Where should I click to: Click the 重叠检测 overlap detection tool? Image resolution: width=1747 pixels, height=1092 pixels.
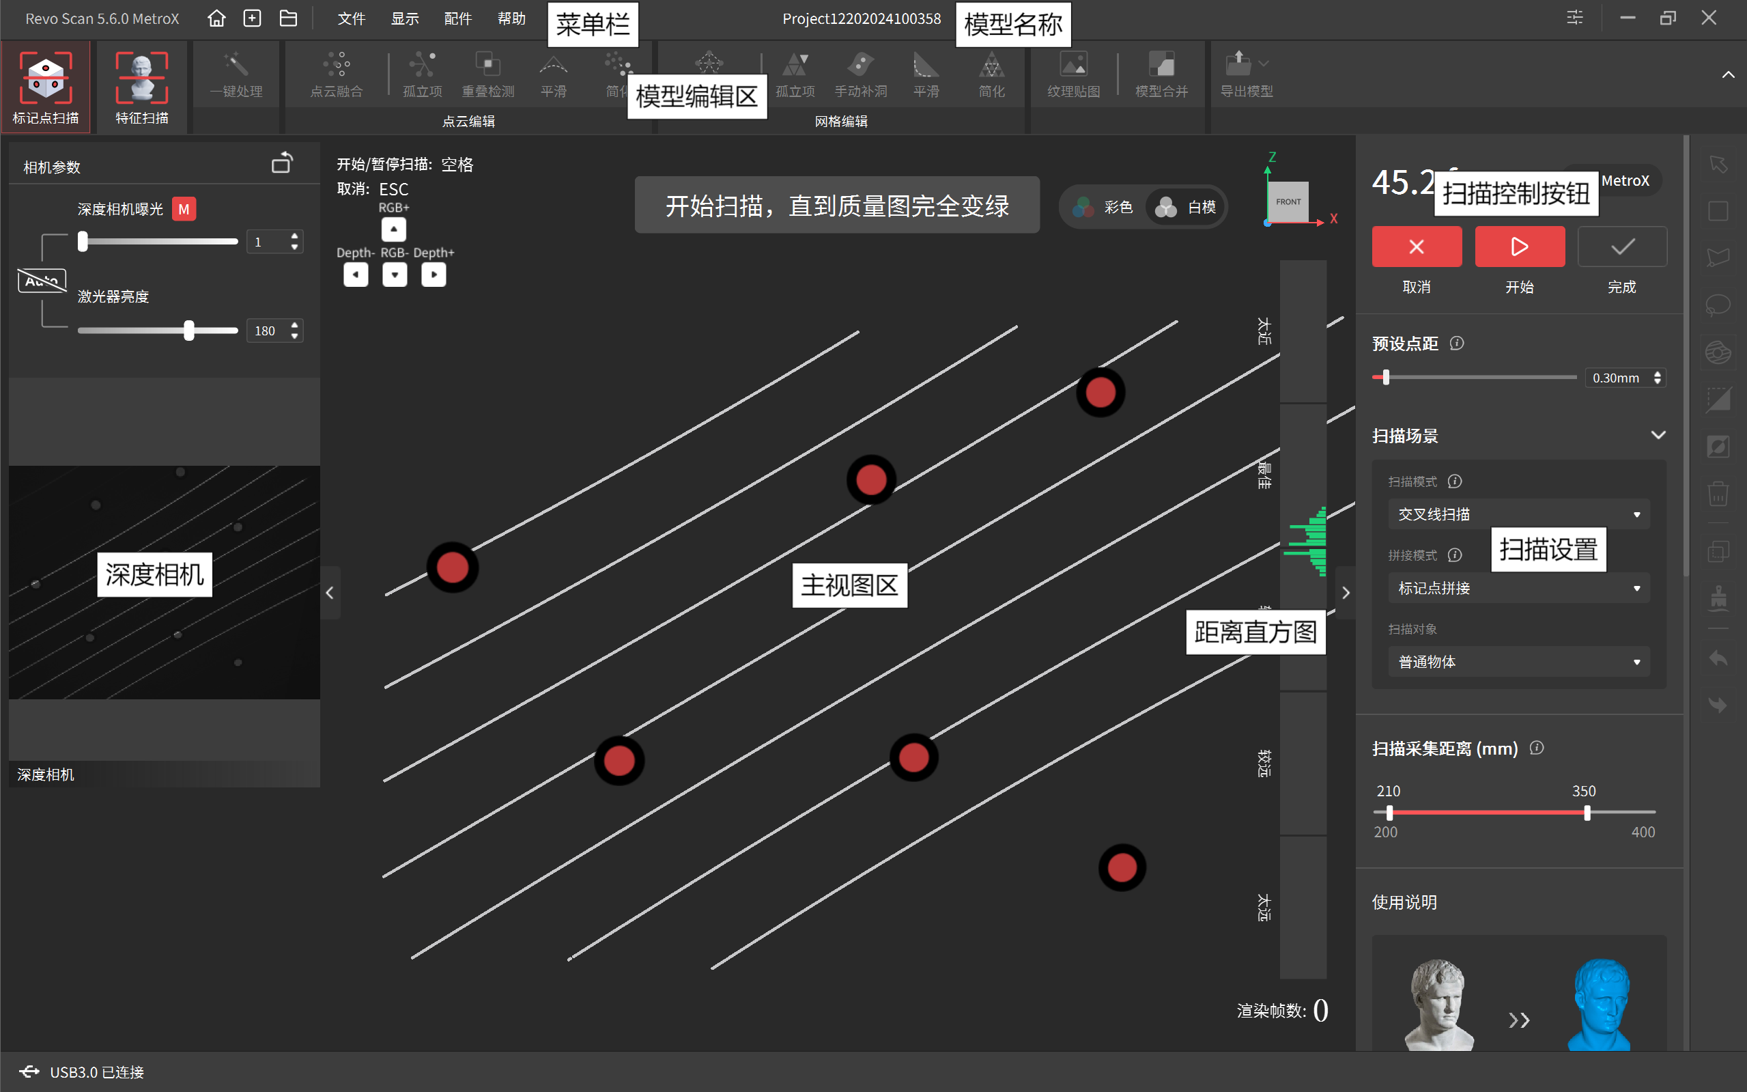pyautogui.click(x=488, y=75)
